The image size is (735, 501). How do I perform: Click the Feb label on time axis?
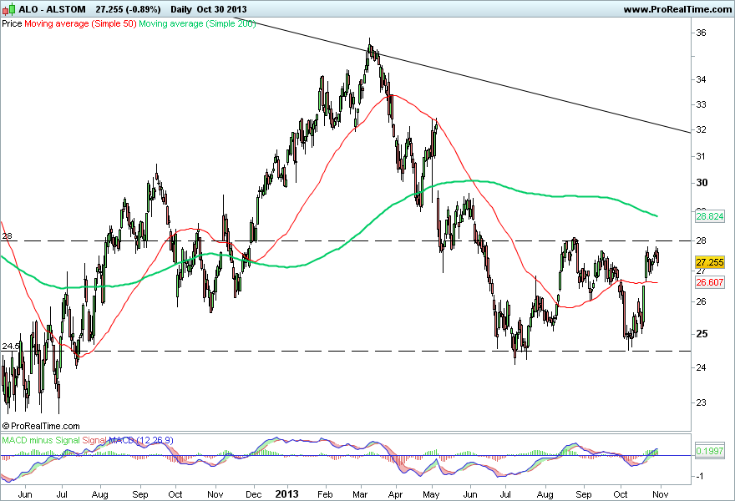(x=325, y=494)
